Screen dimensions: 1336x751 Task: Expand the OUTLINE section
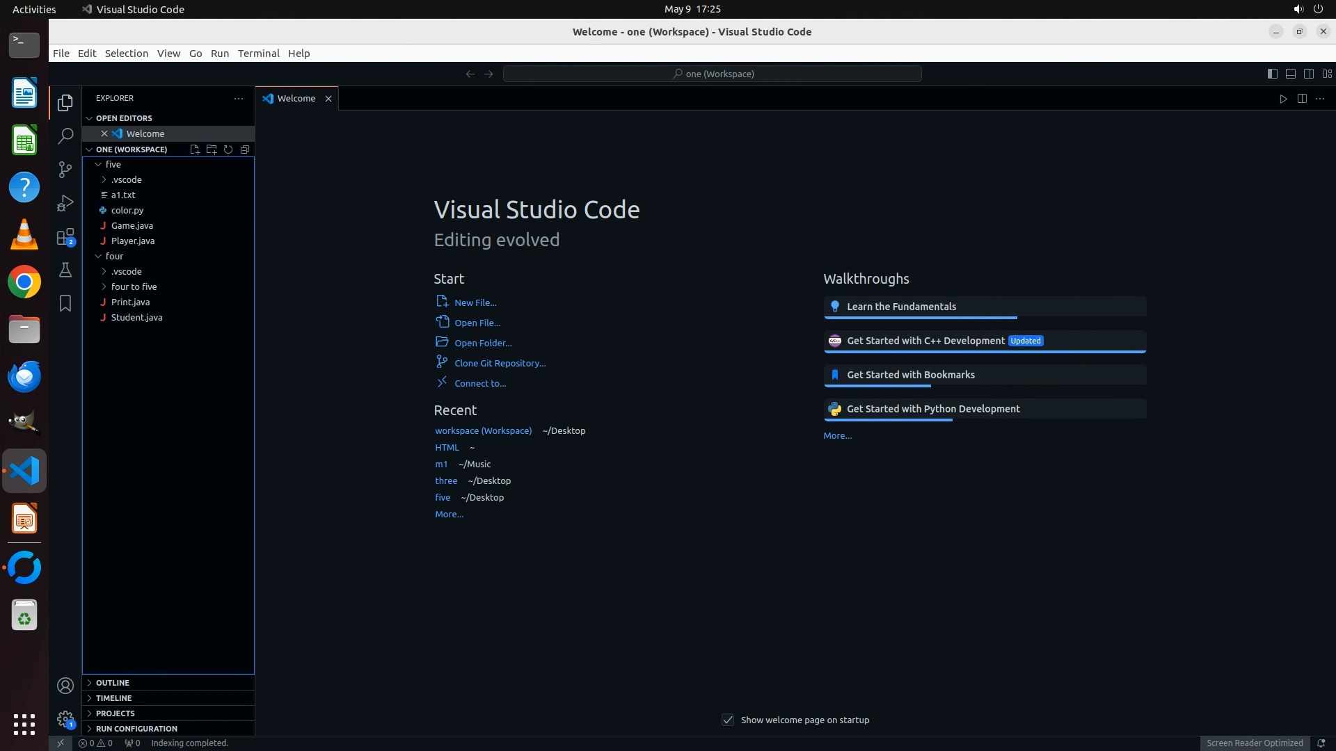(113, 683)
